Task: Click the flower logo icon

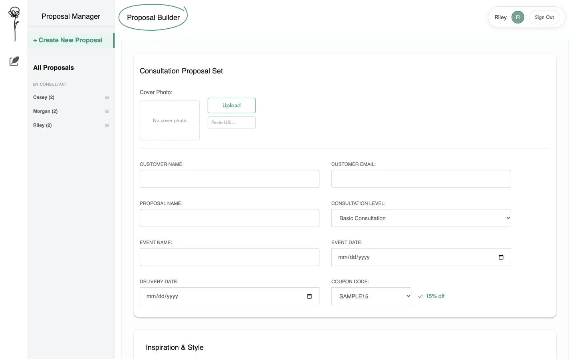Action: click(14, 24)
